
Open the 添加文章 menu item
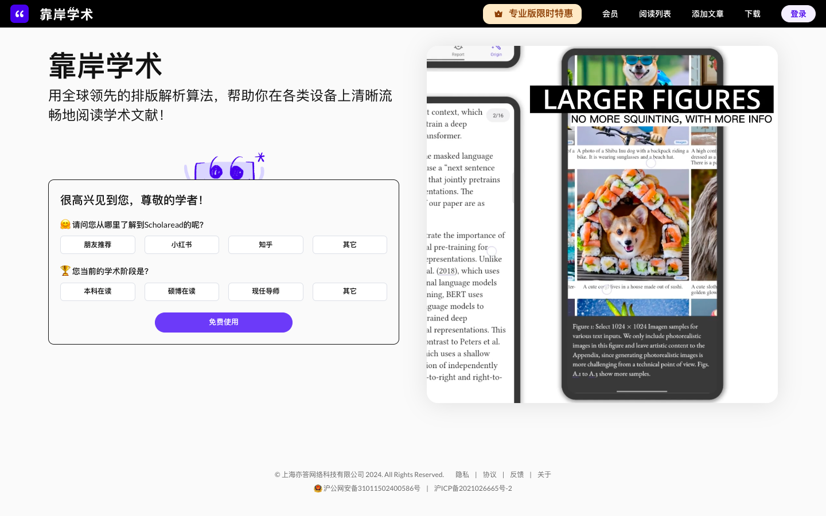708,14
